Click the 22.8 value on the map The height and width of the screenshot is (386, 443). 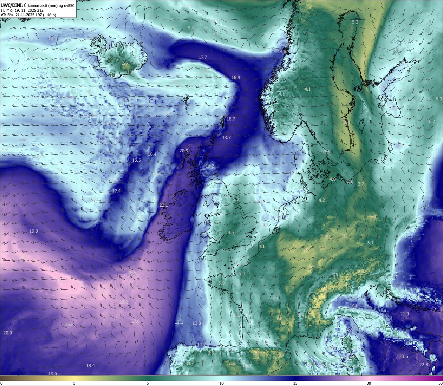424,365
